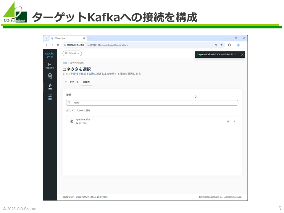Click the address bar URL host098:8181/connectors.rst
The width and height of the screenshot is (284, 213).
click(x=107, y=45)
